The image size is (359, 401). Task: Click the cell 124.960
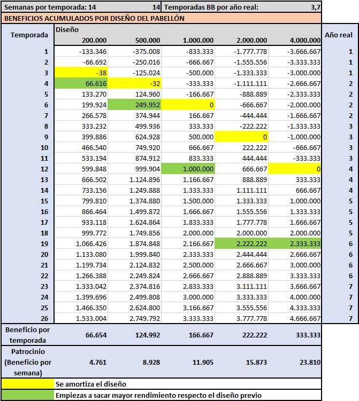click(135, 95)
